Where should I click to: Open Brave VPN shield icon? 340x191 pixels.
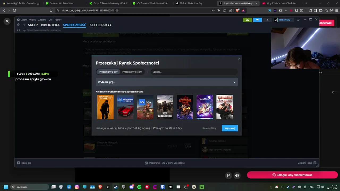tap(331, 10)
